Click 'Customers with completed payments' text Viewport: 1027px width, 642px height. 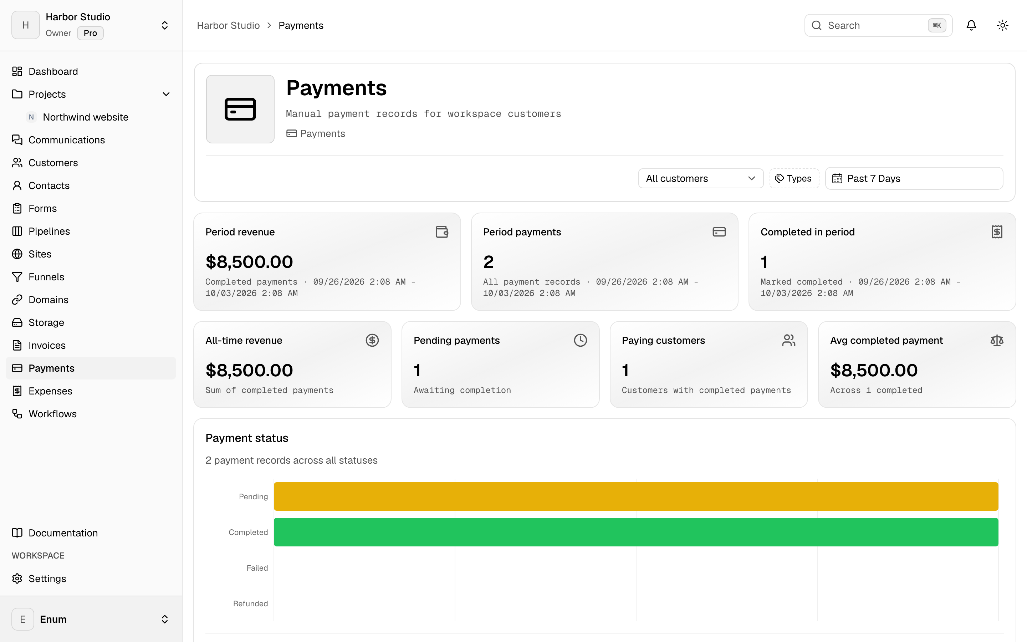(706, 390)
